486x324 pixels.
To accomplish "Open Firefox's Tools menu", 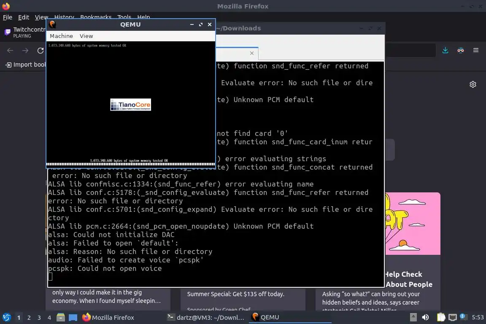I will point(124,16).
